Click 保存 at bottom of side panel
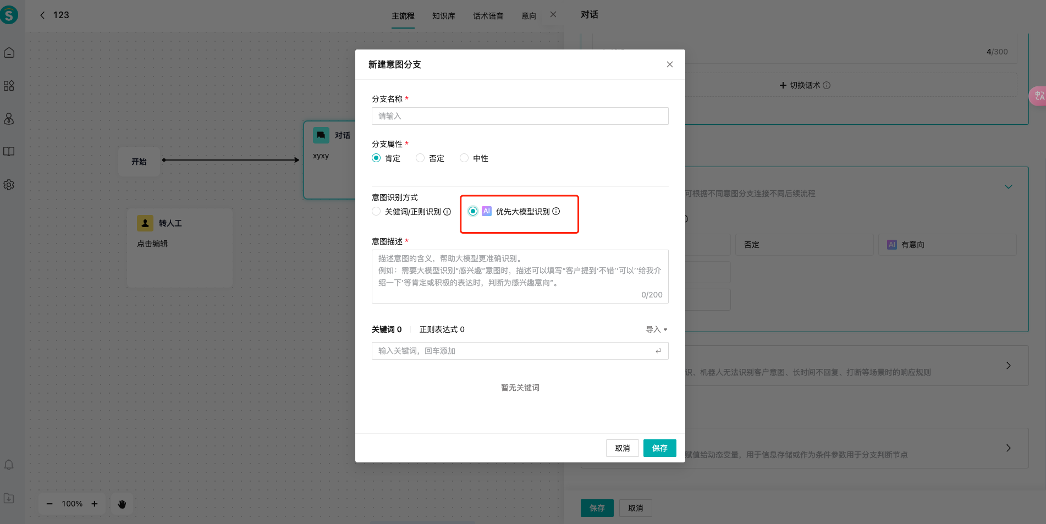The width and height of the screenshot is (1046, 524). click(x=597, y=508)
